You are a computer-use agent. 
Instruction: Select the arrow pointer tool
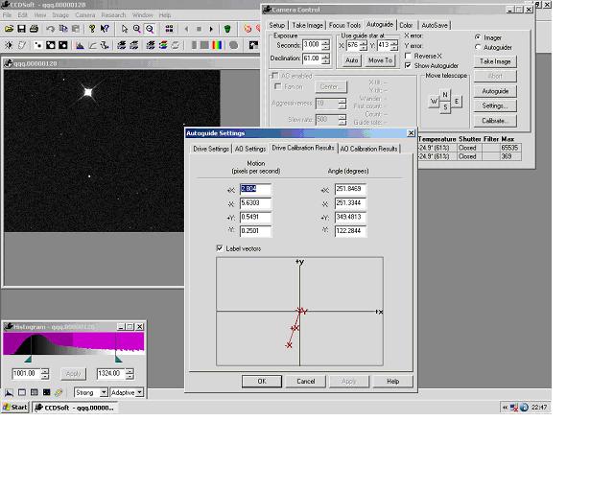125,29
